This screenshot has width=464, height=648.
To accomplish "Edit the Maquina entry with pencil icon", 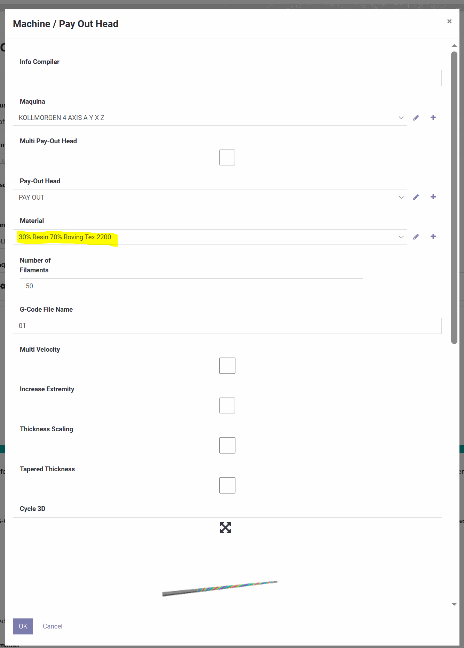I will tap(416, 118).
